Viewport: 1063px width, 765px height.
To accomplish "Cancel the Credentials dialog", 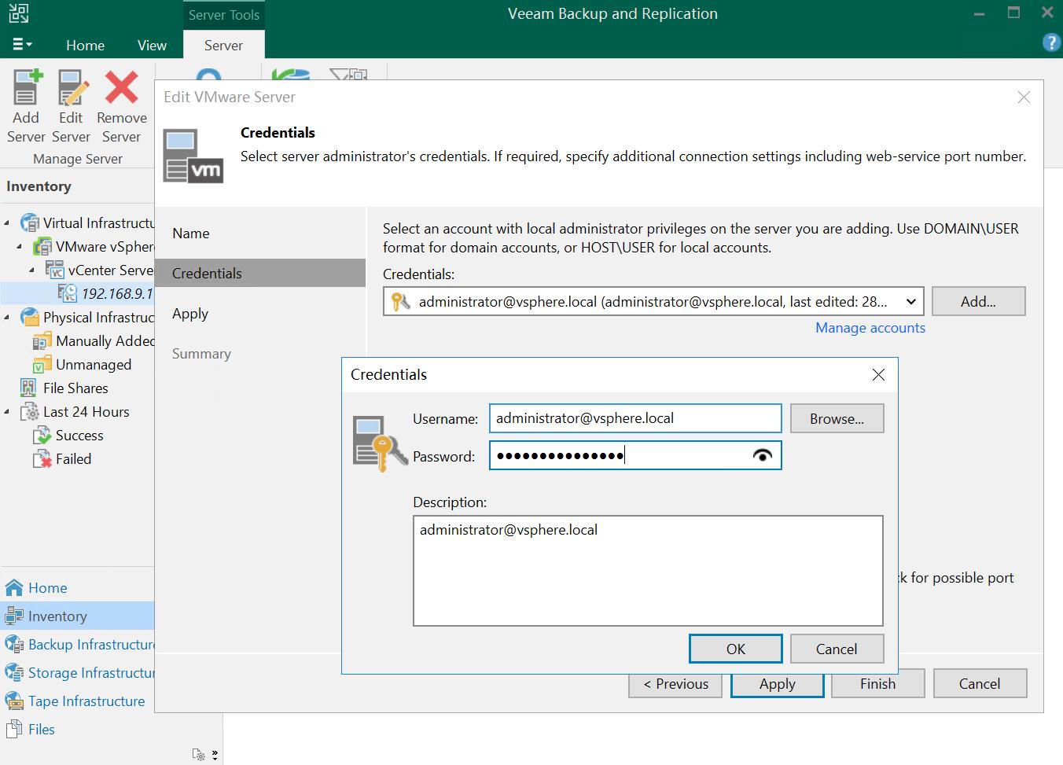I will (x=837, y=649).
